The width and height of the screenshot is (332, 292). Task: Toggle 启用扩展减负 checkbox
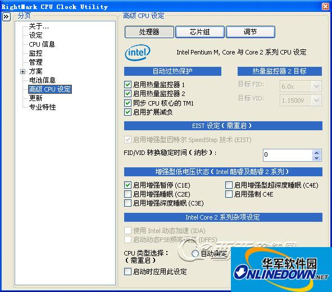pos(128,112)
